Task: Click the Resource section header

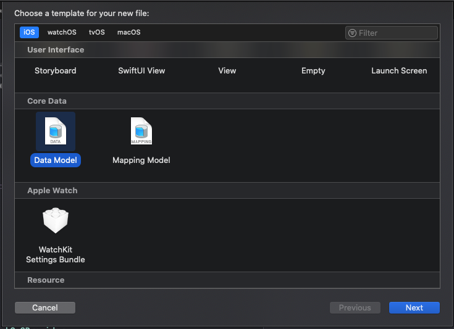Action: pos(227,280)
